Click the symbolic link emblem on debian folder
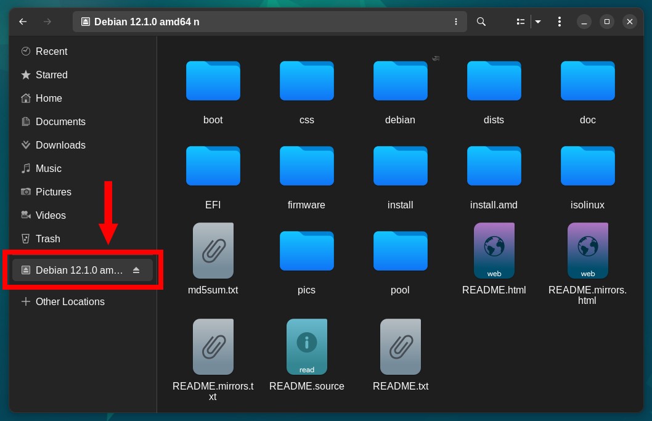This screenshot has height=421, width=652. tap(436, 58)
